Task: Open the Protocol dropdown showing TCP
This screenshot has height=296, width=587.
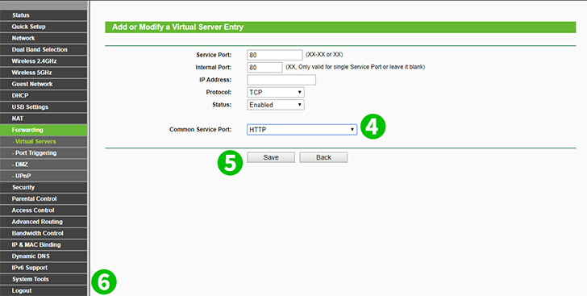Action: point(276,92)
